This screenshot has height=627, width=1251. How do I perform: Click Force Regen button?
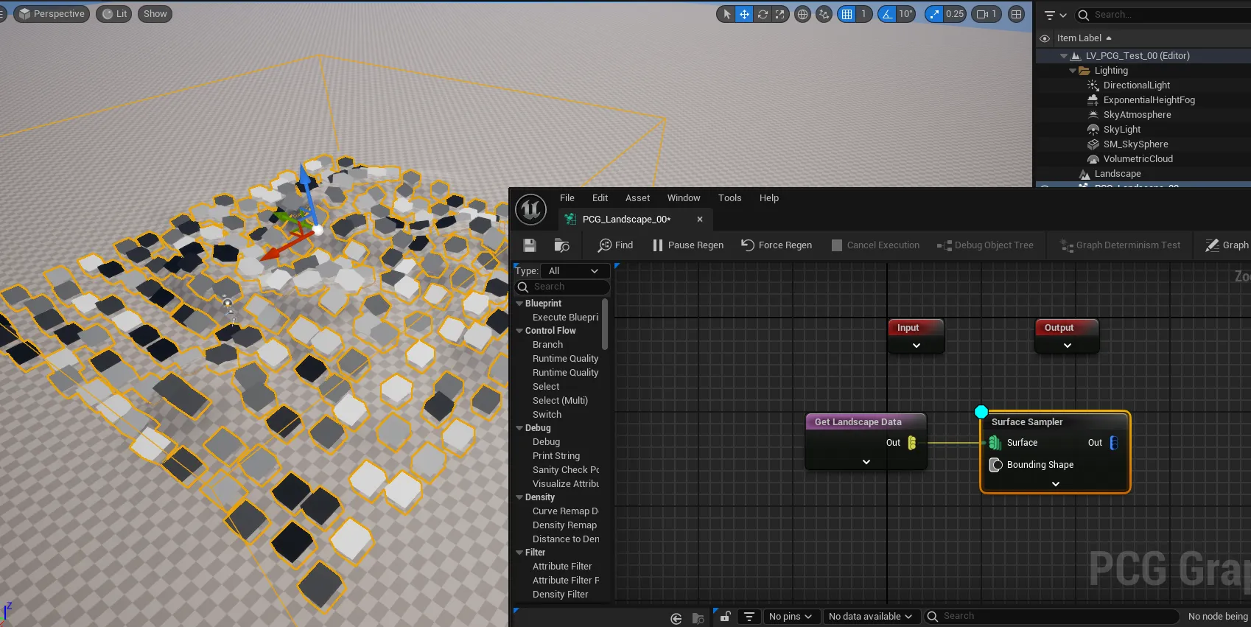pyautogui.click(x=776, y=245)
